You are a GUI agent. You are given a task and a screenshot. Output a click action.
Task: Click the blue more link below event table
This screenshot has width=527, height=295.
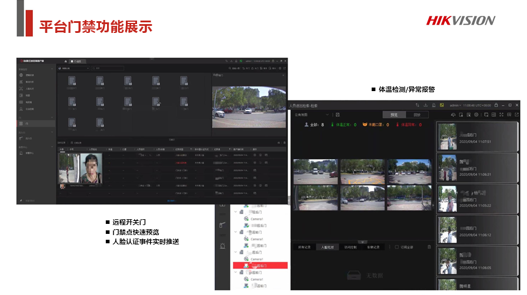(171, 201)
